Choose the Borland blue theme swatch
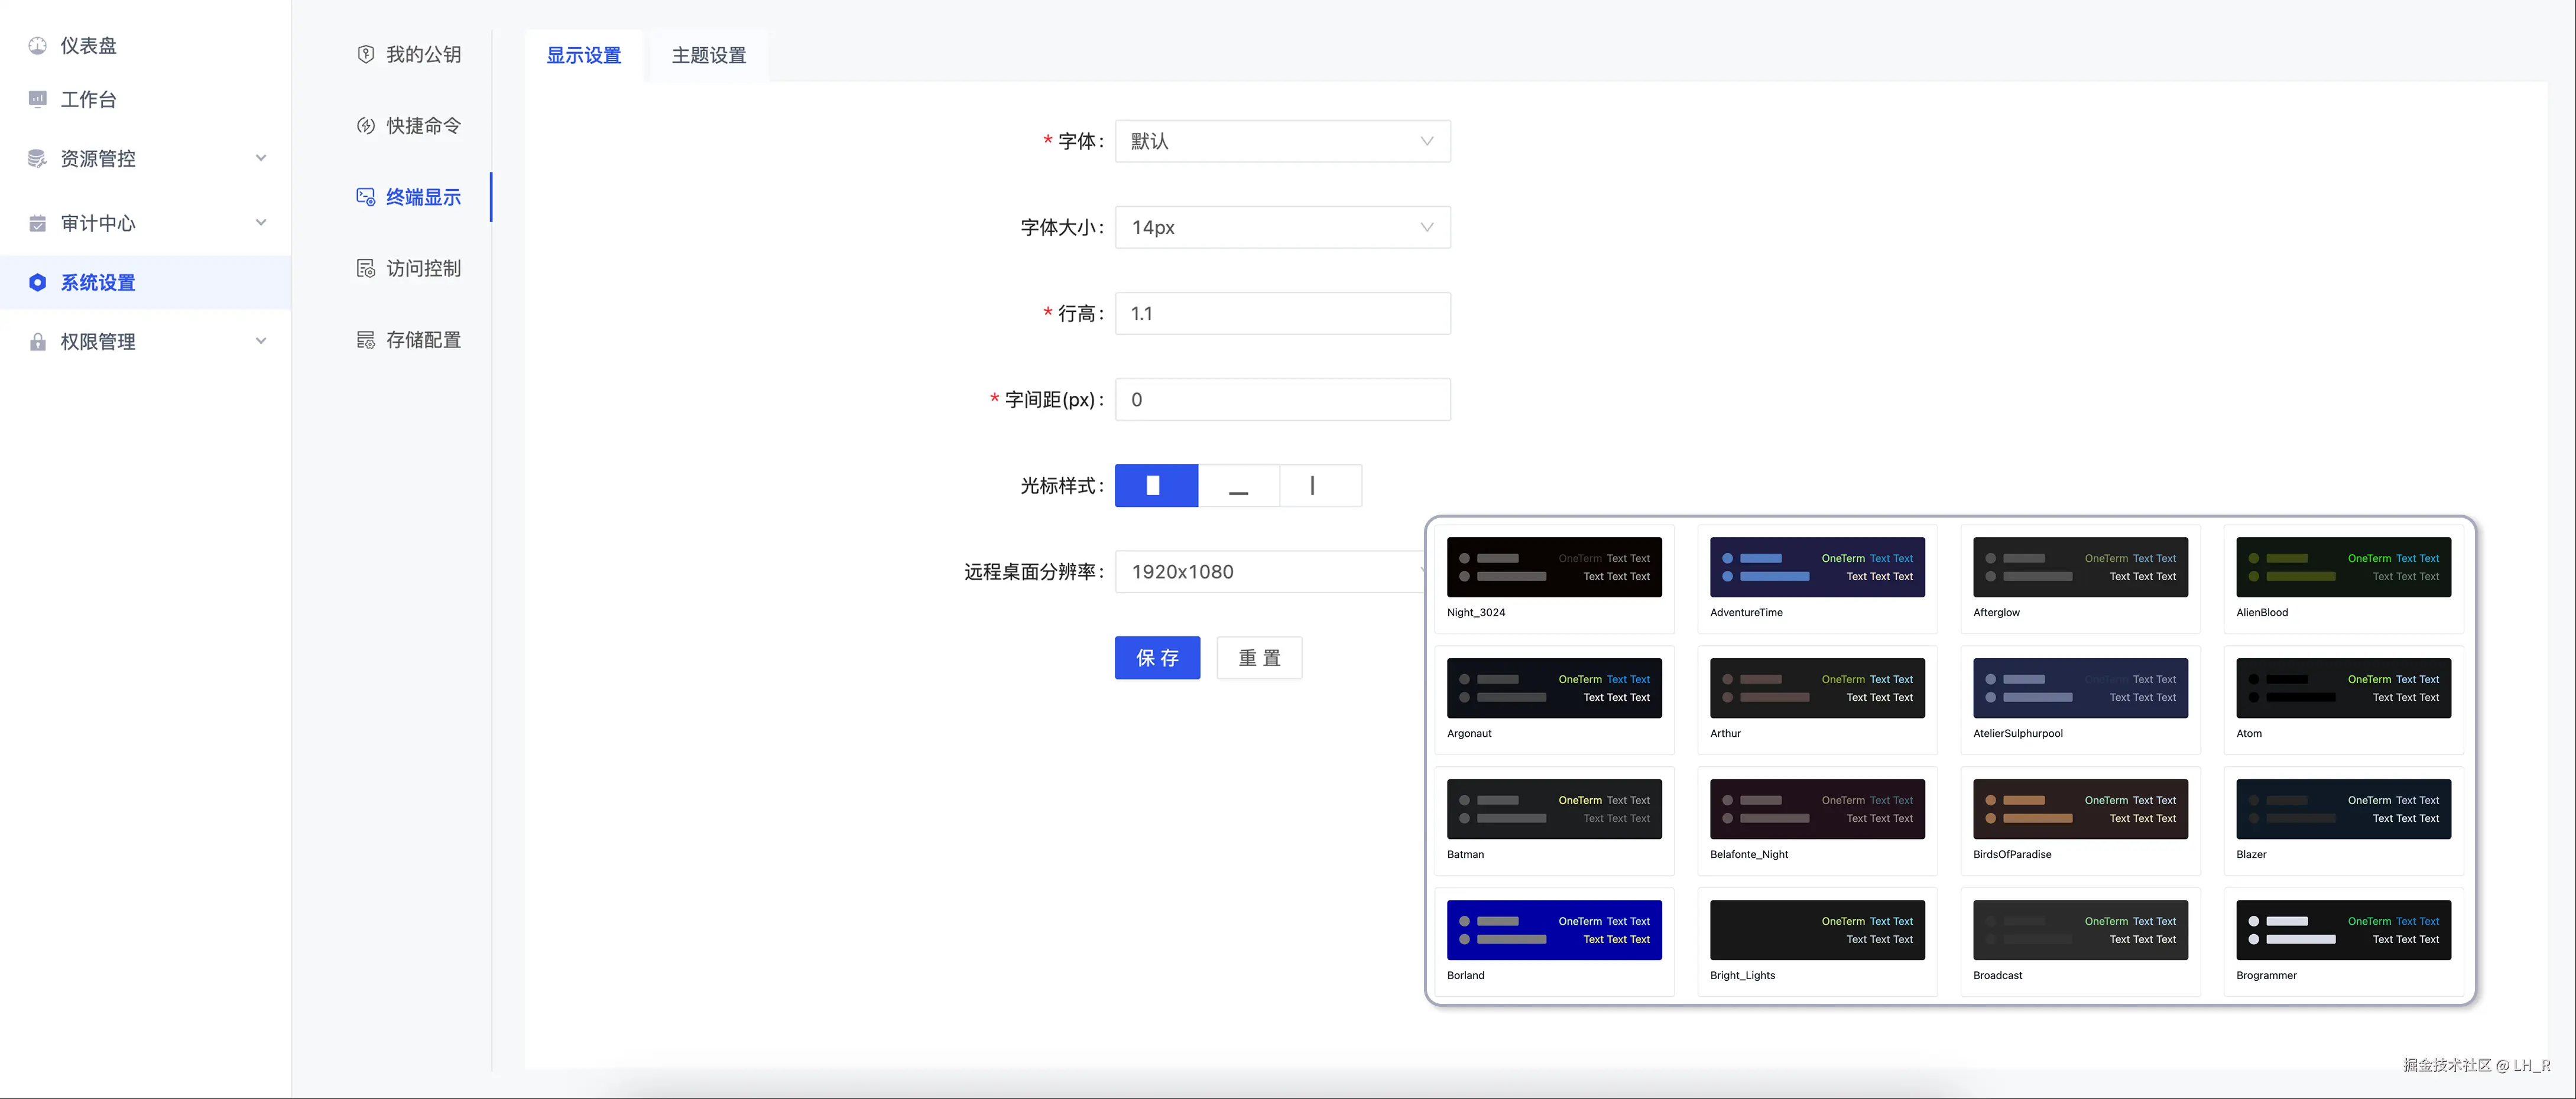The height and width of the screenshot is (1099, 2576). (x=1553, y=930)
